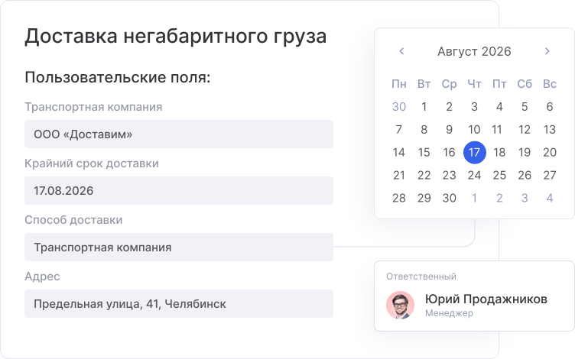Pick Saturday the 5th in calendar

pos(525,107)
